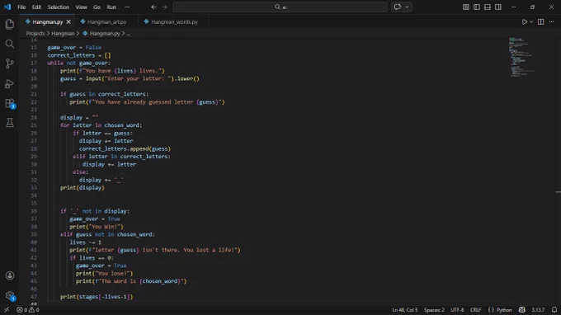
Task: Click line number 36 in the gutter
Action: pos(34,211)
